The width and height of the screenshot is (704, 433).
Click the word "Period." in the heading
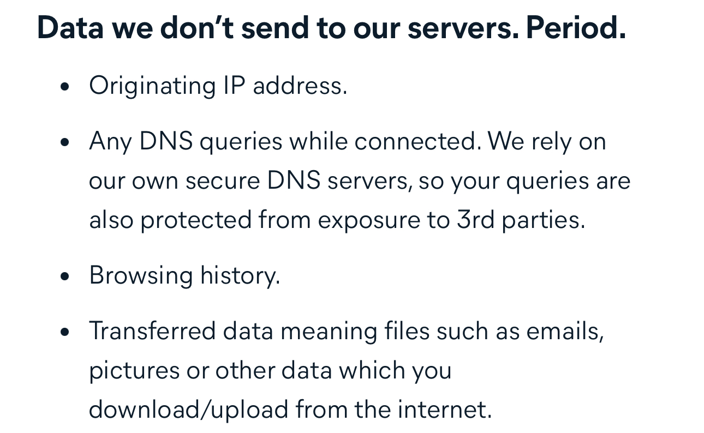[575, 28]
